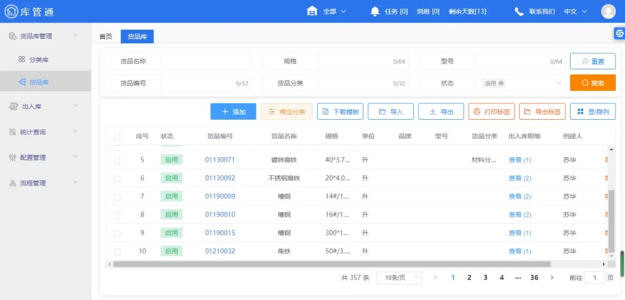Open item code link 01130071
Screen dimensions: 625x300
click(x=220, y=160)
